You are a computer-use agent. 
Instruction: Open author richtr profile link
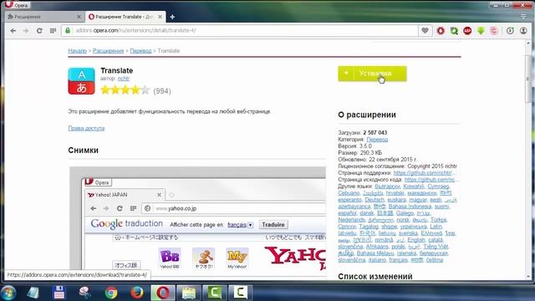pos(124,79)
